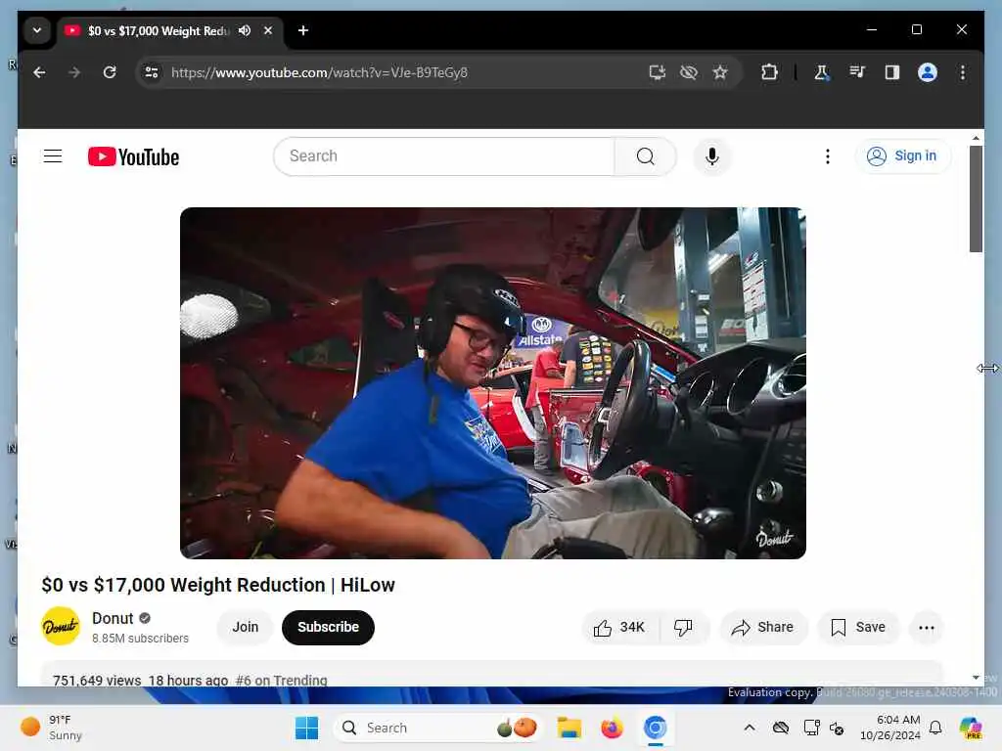Screen dimensions: 1002x751
Task: Click the active browser icon in taskbar
Action: [x=655, y=728]
